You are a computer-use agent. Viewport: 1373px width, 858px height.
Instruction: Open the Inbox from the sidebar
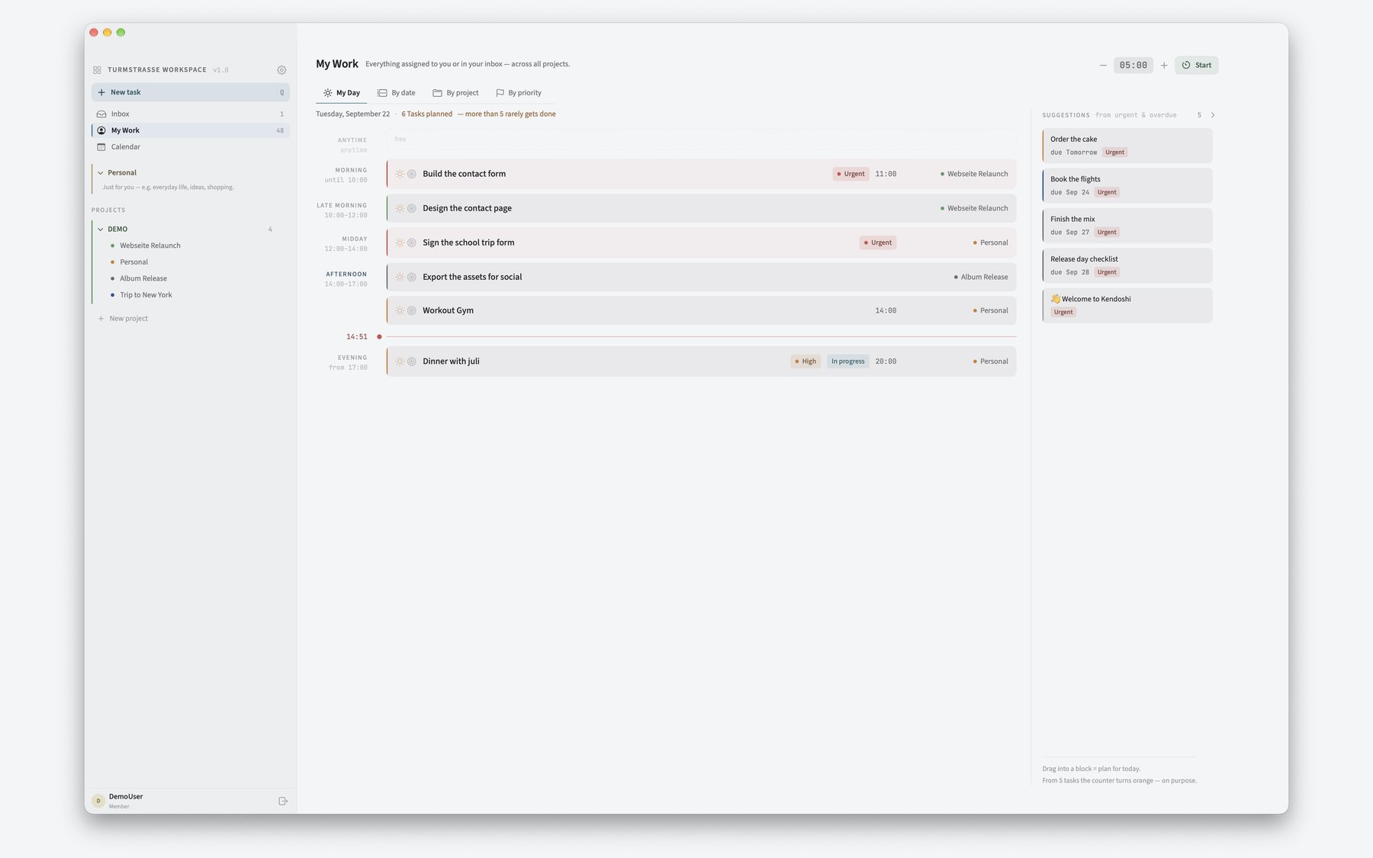191,114
